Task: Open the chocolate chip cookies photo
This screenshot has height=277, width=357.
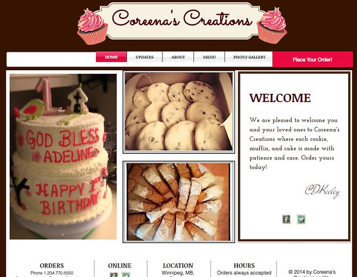Action: (x=178, y=112)
